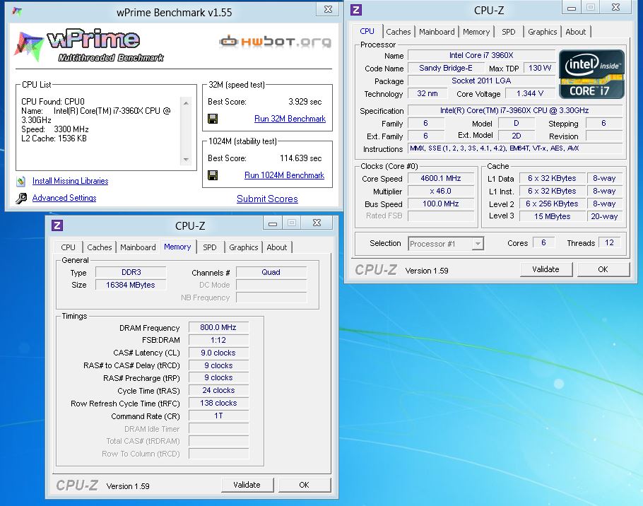Click the tool icon beside Advanced Settings
The height and width of the screenshot is (506, 643).
tap(21, 199)
